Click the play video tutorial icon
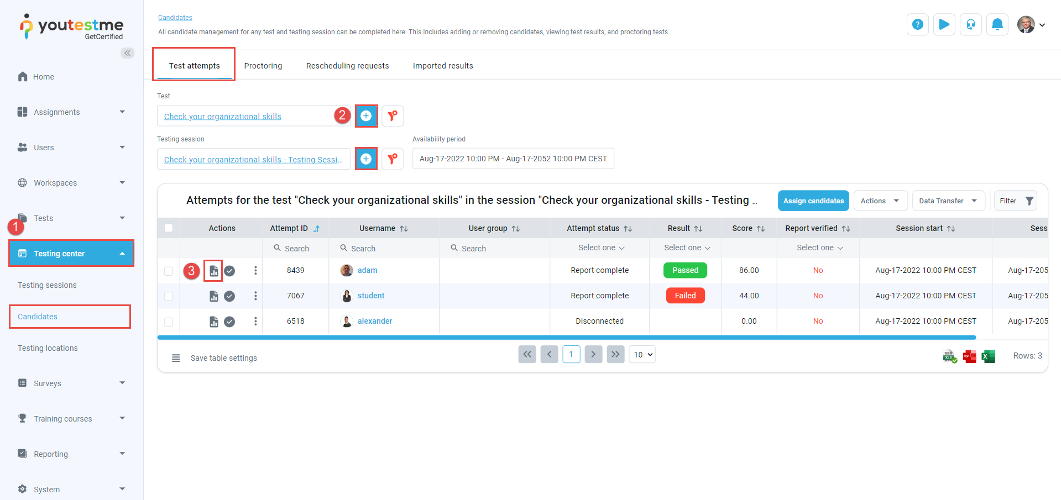 944,24
